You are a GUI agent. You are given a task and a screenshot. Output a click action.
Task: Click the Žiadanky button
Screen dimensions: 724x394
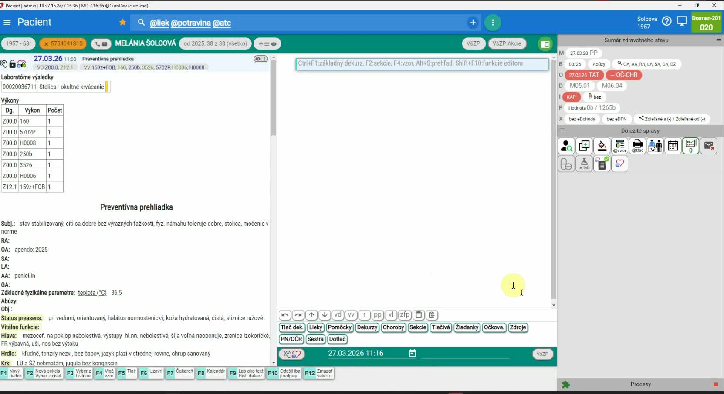[467, 327]
